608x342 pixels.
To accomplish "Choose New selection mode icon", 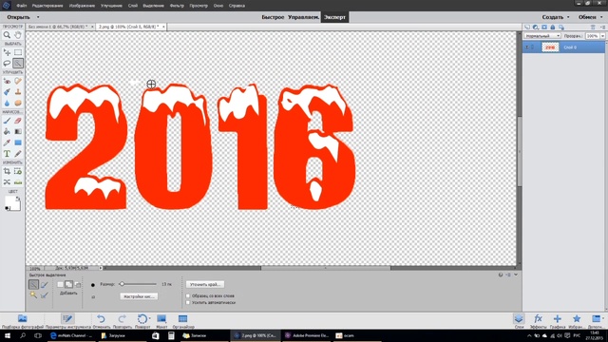I will (x=60, y=285).
